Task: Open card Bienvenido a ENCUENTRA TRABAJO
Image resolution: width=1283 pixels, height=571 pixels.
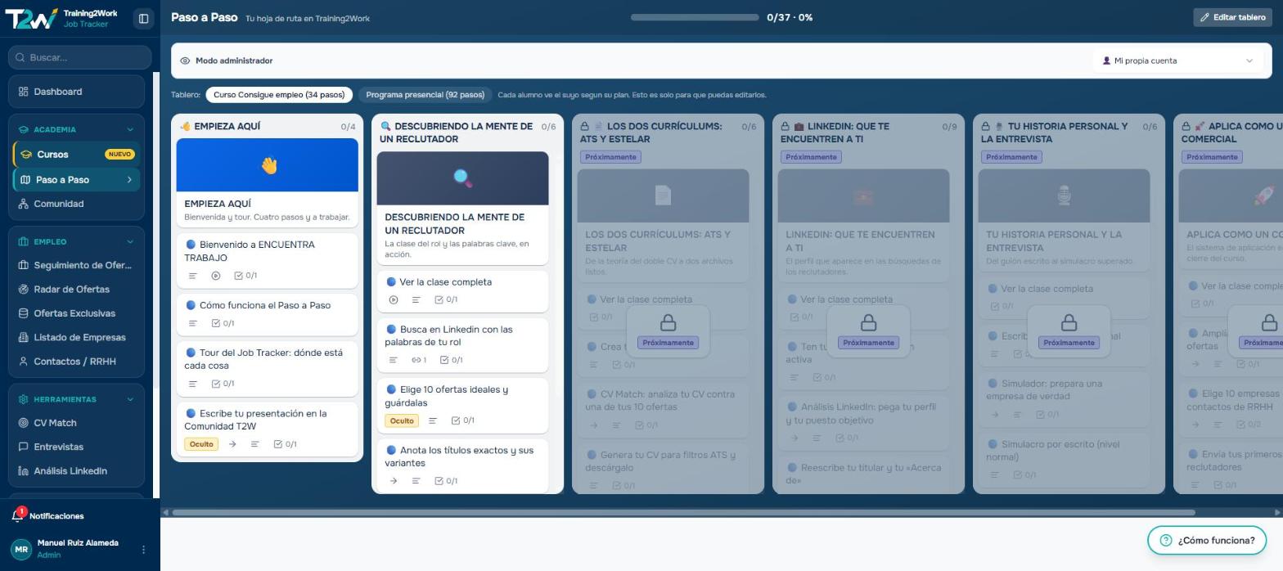Action: pyautogui.click(x=268, y=260)
